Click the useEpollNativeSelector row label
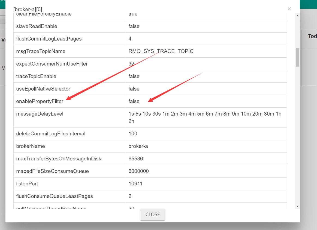 click(x=43, y=89)
